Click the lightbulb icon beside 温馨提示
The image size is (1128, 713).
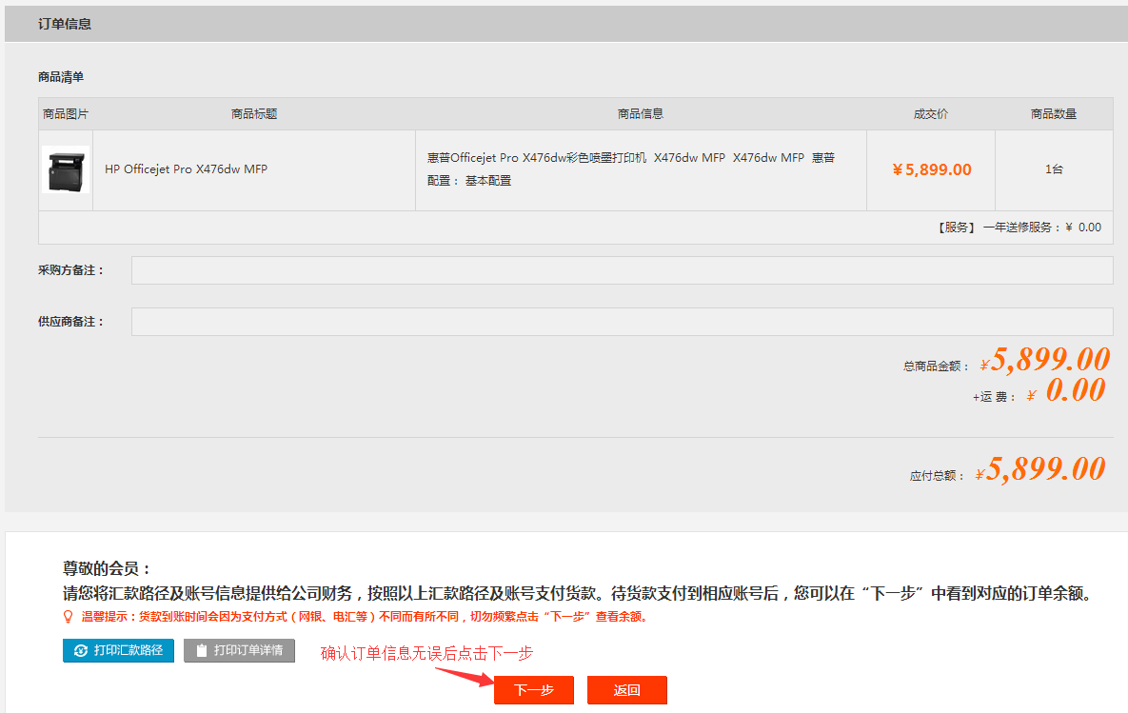click(69, 617)
